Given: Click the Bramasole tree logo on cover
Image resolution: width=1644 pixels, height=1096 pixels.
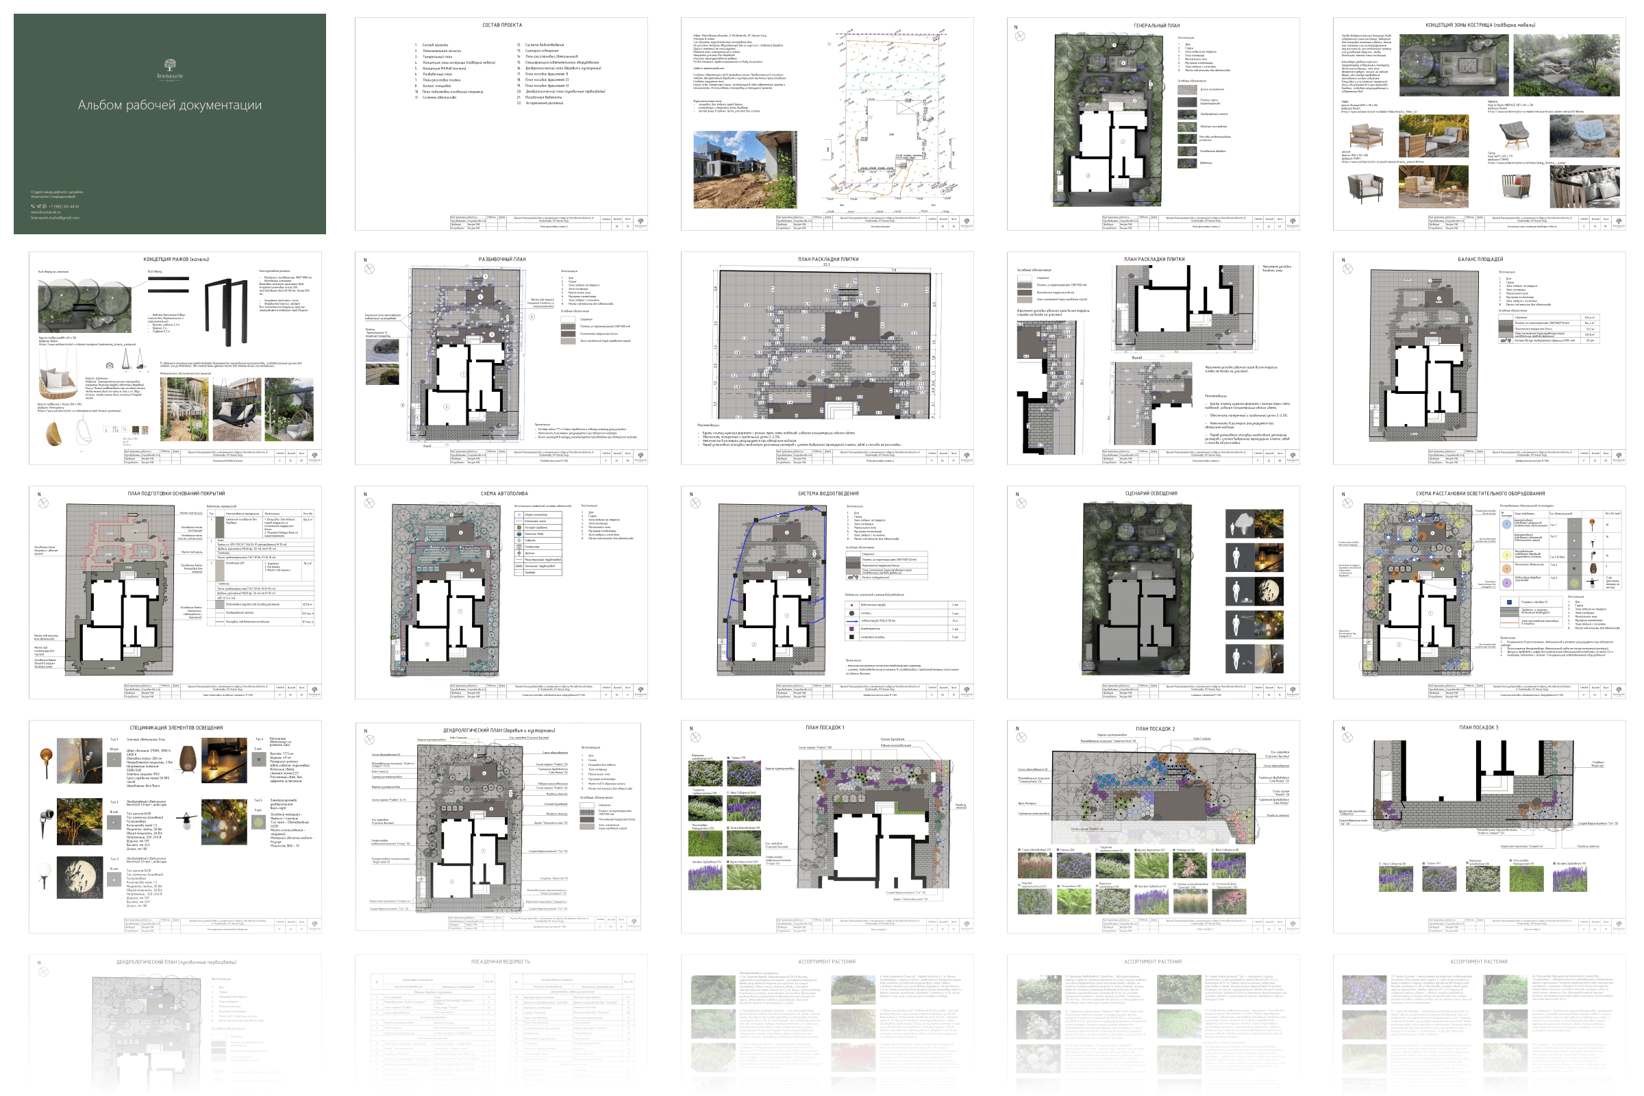Looking at the screenshot, I should (x=170, y=65).
